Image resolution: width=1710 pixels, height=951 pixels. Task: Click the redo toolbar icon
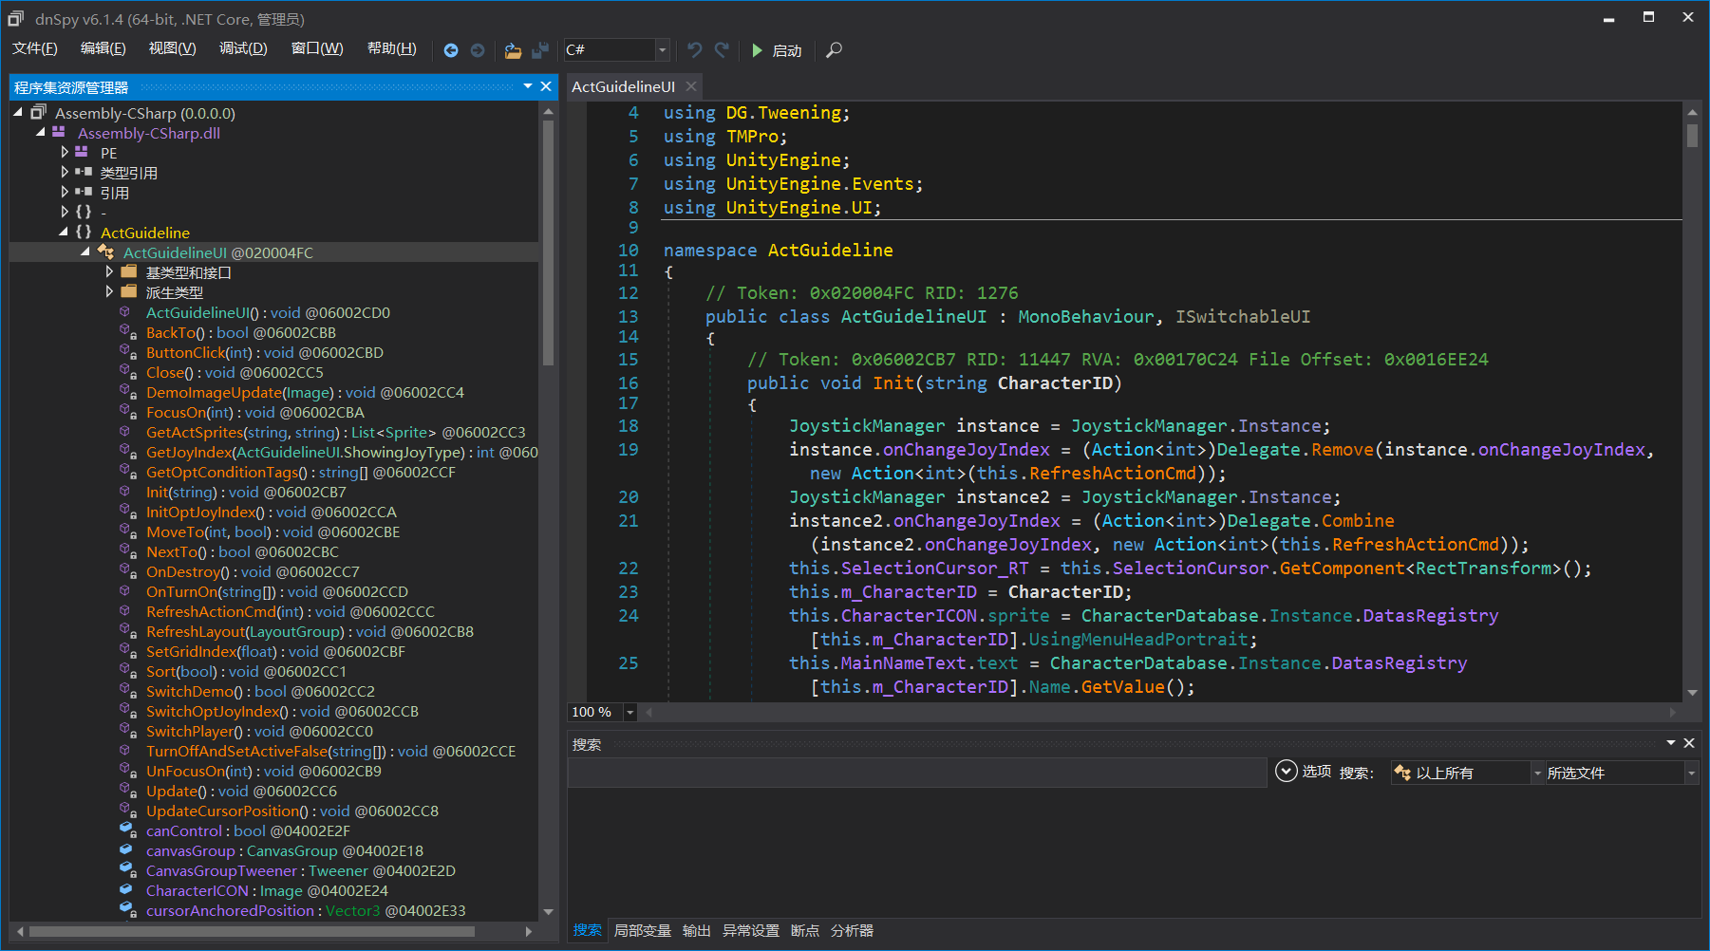tap(723, 50)
